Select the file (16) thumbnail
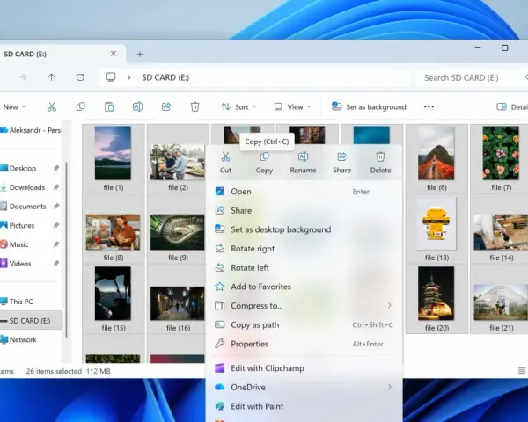 [x=178, y=303]
